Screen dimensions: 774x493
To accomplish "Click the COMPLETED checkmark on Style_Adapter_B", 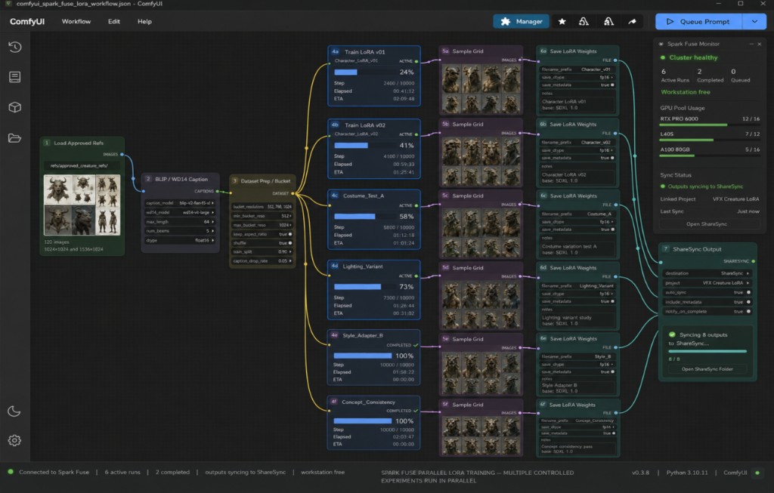I will (x=416, y=345).
